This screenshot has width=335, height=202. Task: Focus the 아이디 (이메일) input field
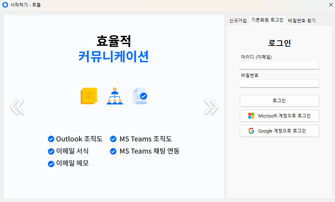click(x=279, y=65)
